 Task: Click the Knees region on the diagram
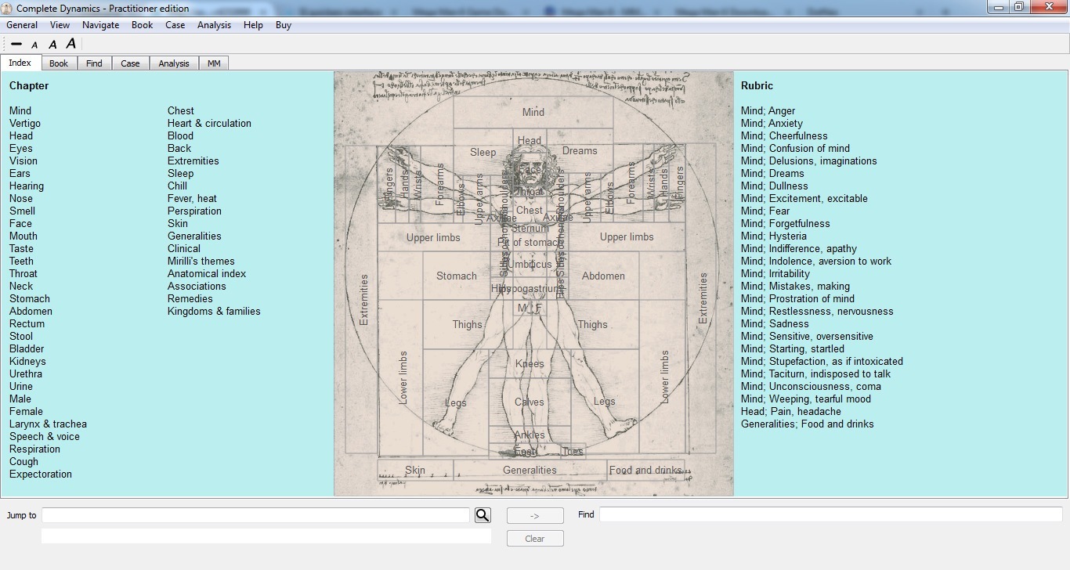[530, 364]
